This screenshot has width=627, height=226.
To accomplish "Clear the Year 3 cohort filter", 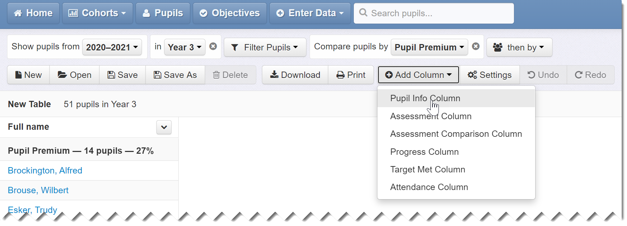I will coord(213,47).
